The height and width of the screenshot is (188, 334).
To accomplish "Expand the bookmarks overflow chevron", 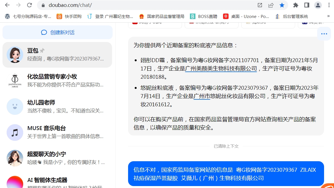I will (328, 16).
